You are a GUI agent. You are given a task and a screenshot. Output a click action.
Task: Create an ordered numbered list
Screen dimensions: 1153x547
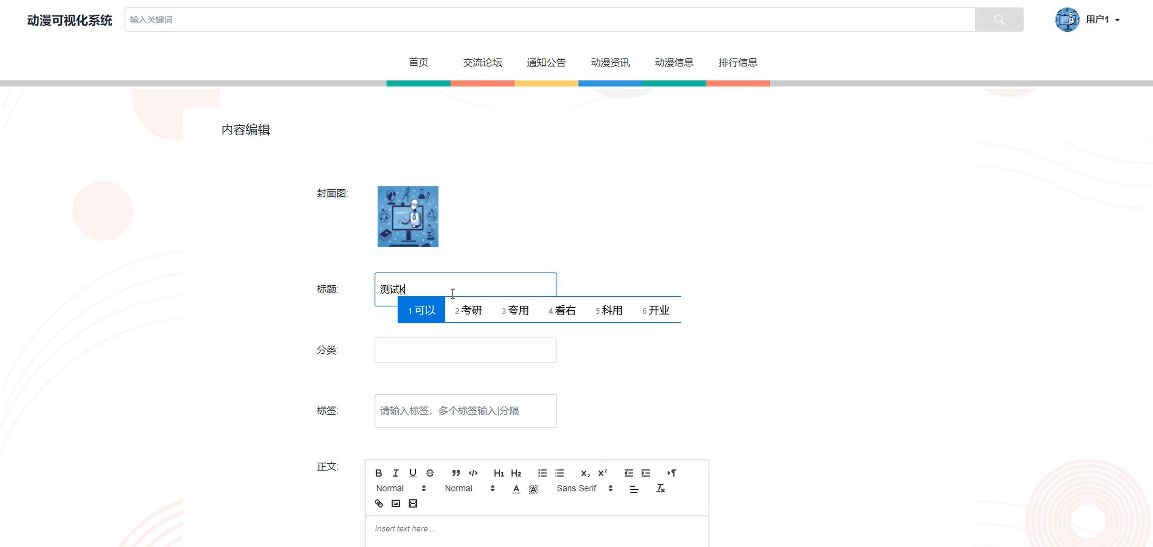542,473
